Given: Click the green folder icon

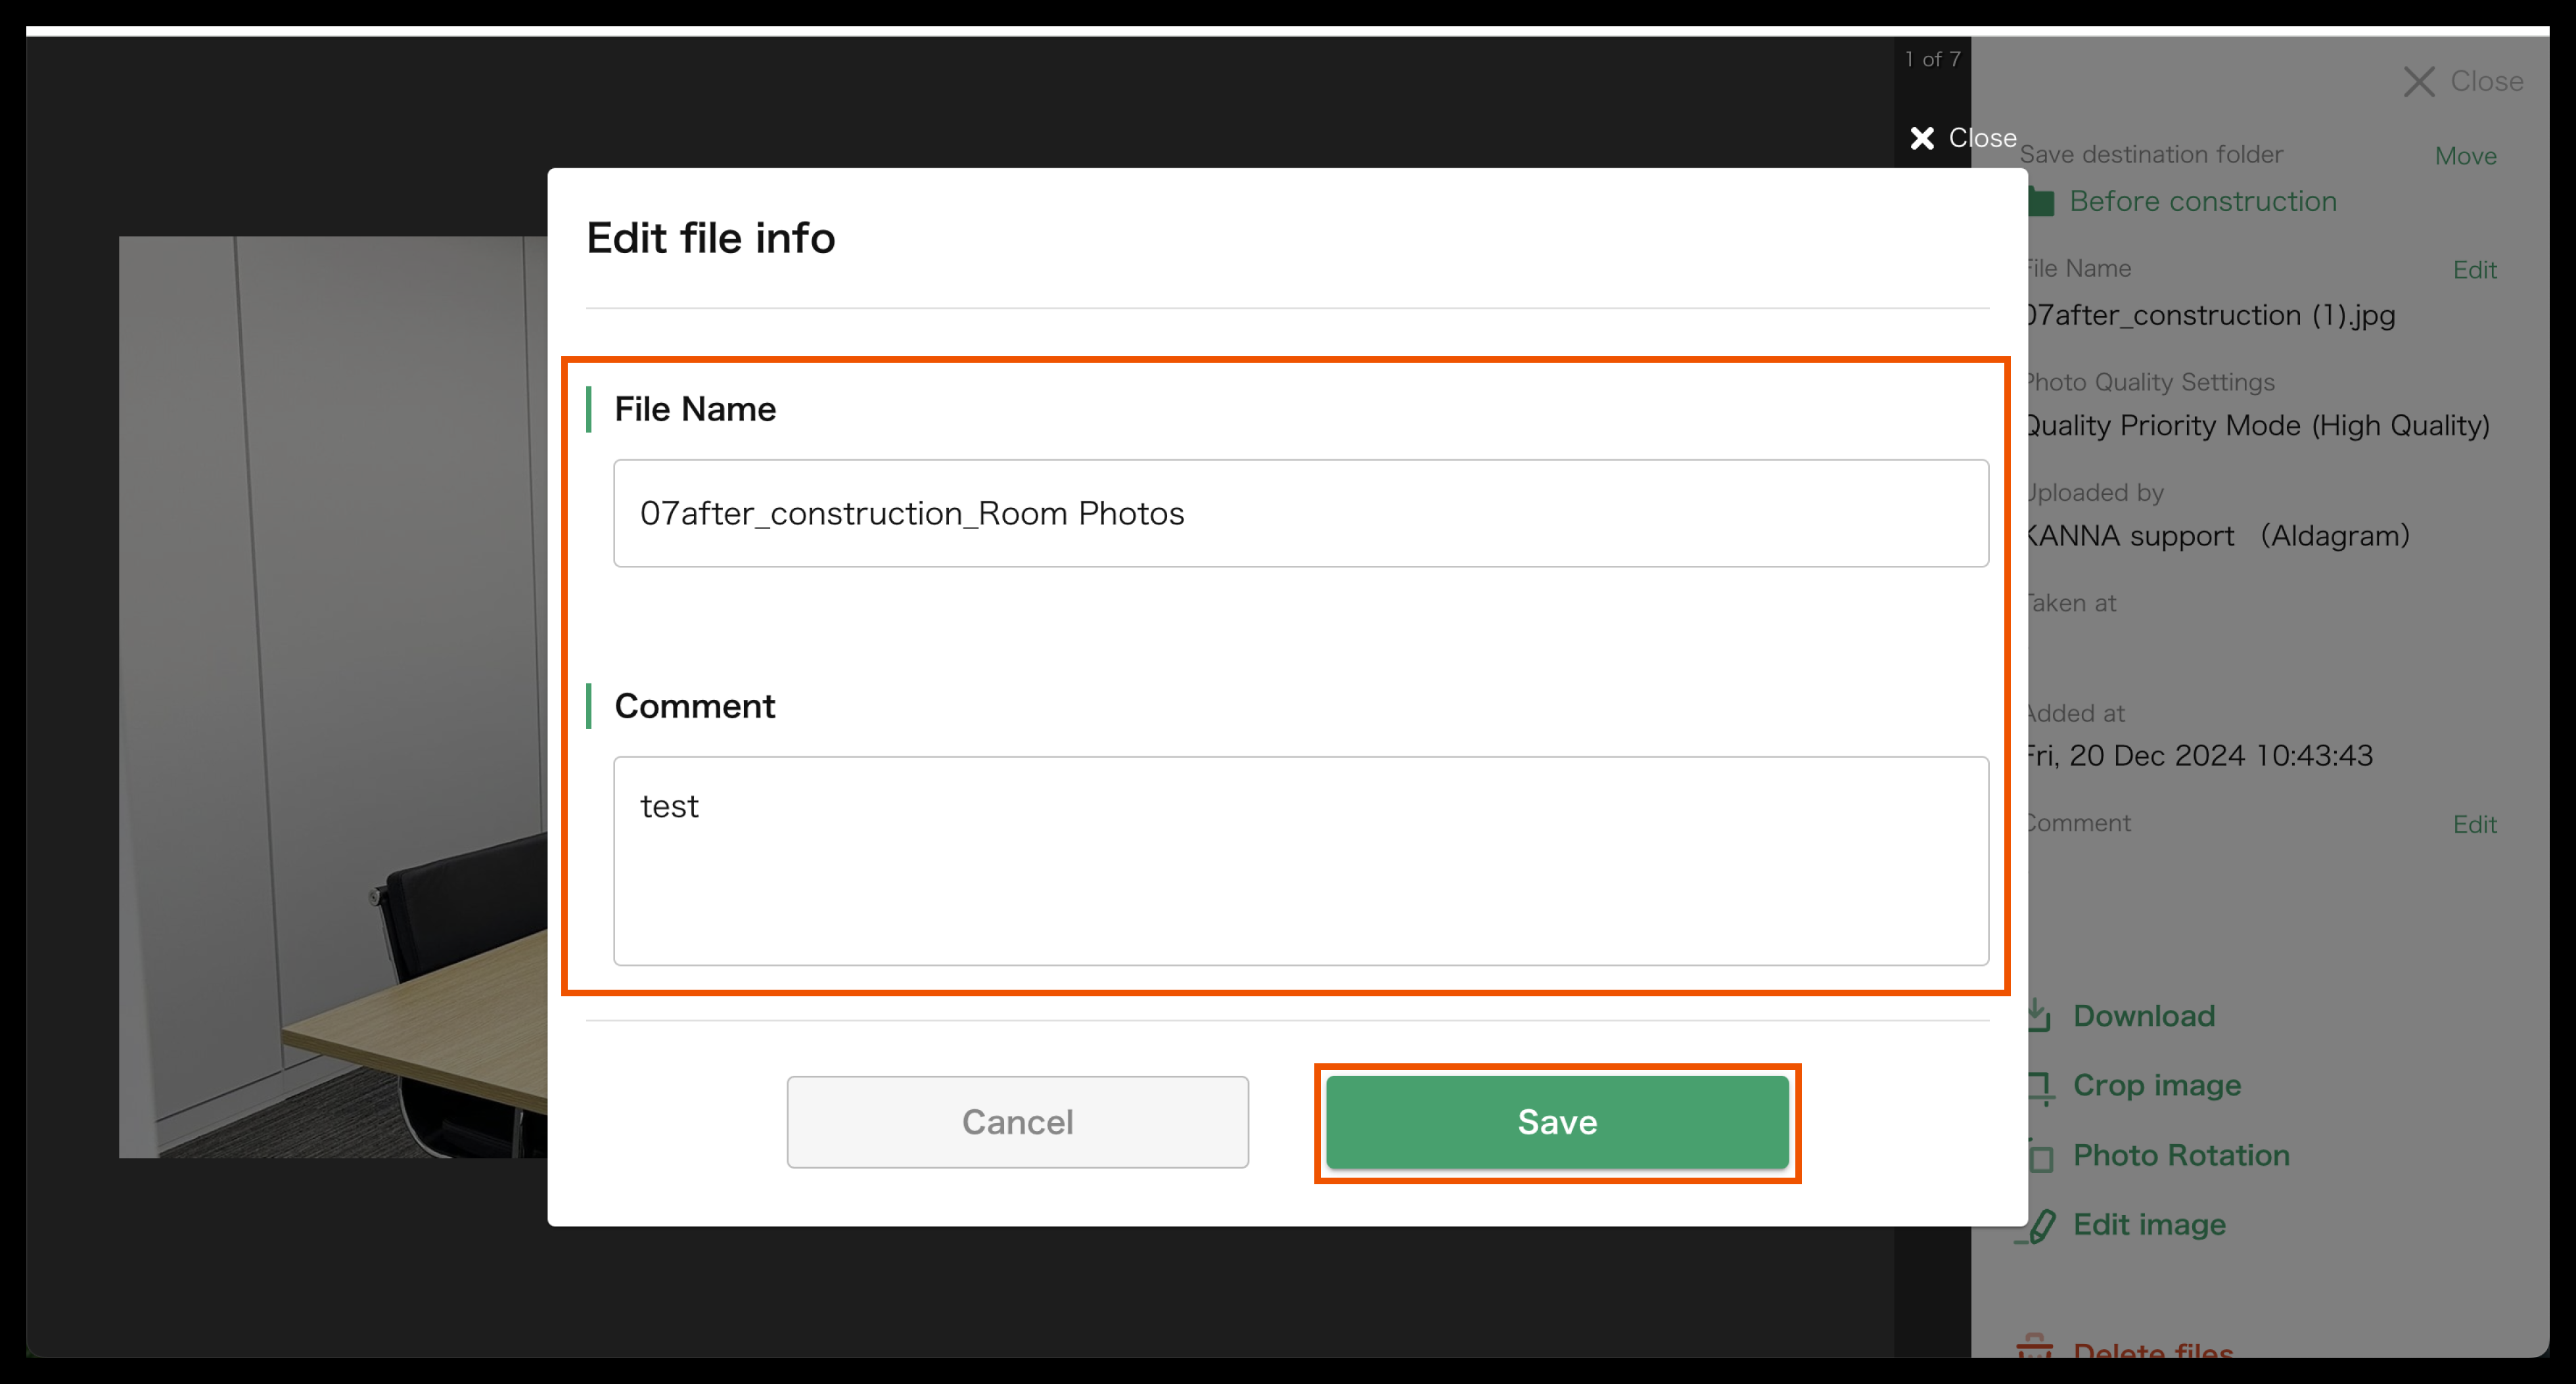Looking at the screenshot, I should 2041,202.
